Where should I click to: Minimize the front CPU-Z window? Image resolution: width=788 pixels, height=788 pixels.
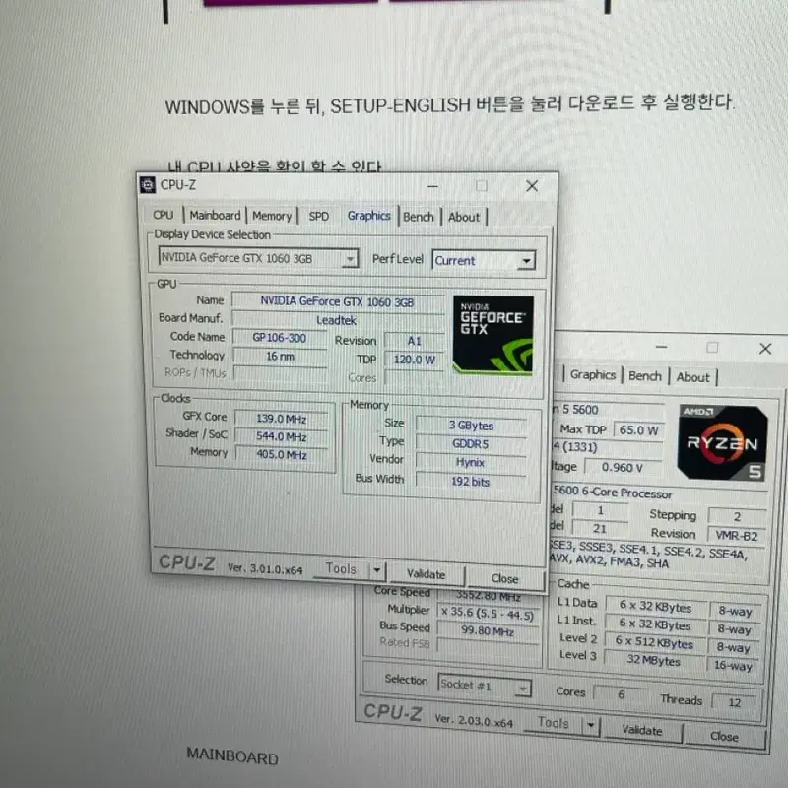coord(432,186)
